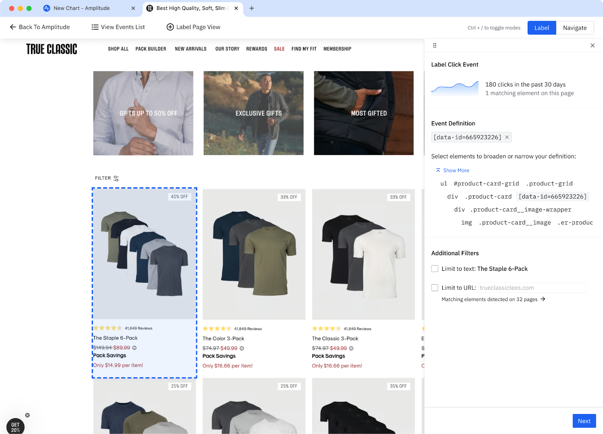Click star rating of The Staple 6-Pack
The width and height of the screenshot is (603, 434).
108,328
